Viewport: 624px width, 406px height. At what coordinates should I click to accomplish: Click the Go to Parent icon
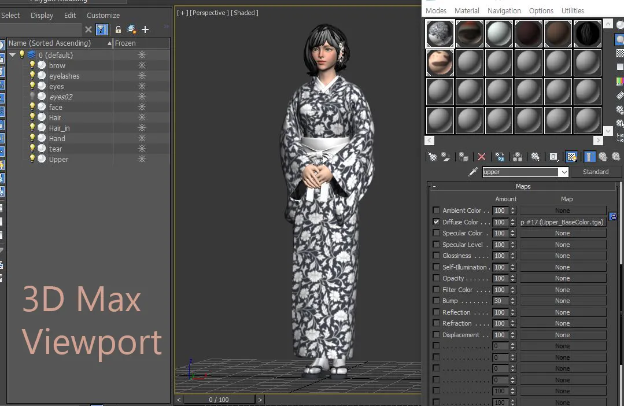[603, 157]
